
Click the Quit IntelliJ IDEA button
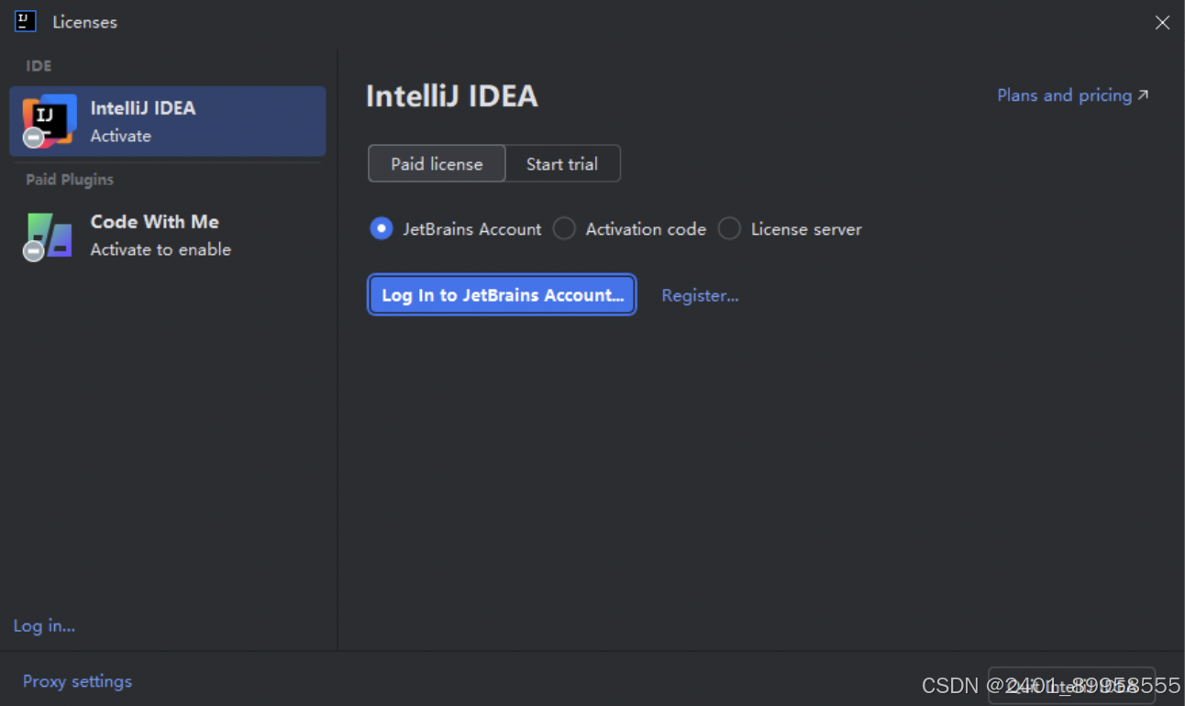1071,686
